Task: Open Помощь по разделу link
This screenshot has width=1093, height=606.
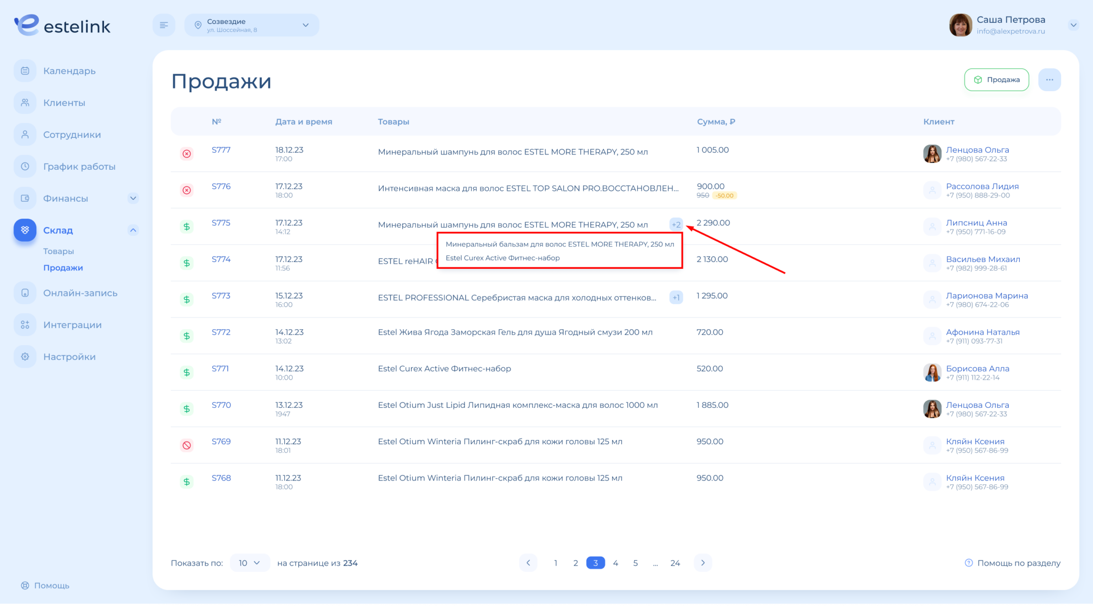Action: point(1012,563)
